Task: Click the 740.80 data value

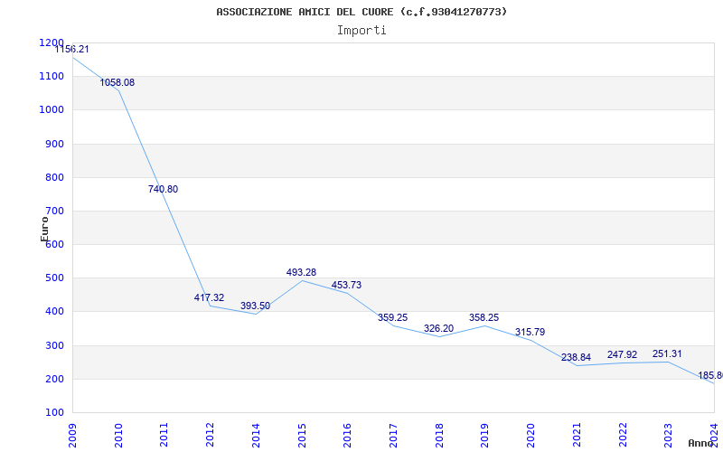Action: coord(163,189)
